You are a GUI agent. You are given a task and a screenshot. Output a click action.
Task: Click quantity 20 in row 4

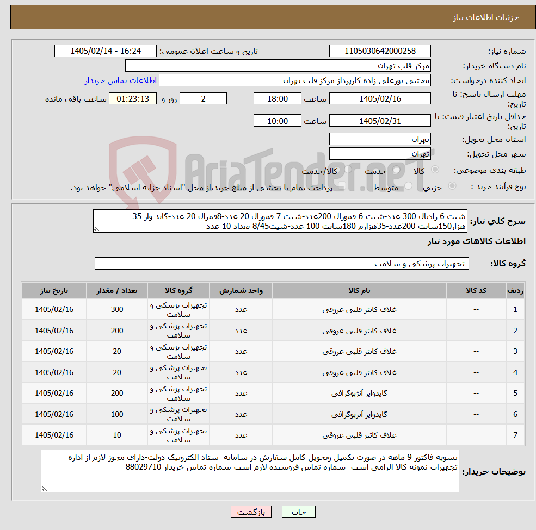[x=117, y=372]
